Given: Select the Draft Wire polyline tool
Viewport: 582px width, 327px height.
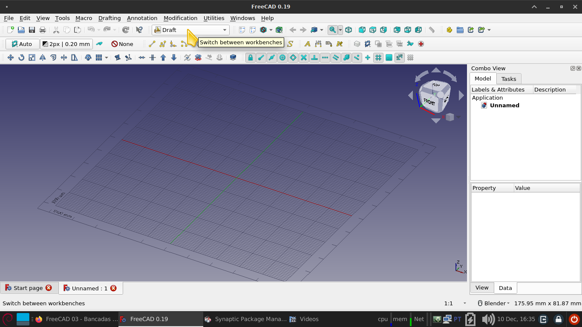Looking at the screenshot, I should 163,44.
